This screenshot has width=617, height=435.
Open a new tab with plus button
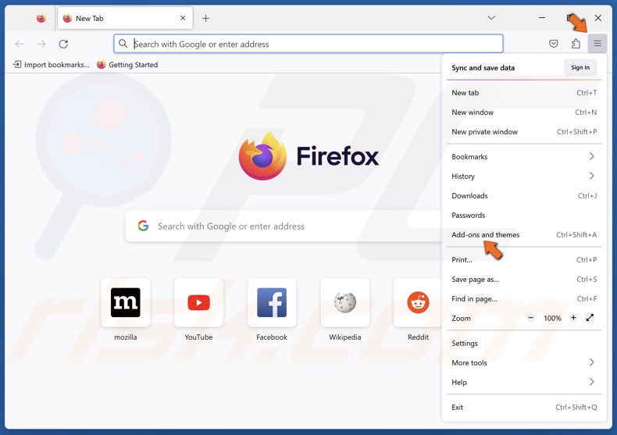(205, 18)
